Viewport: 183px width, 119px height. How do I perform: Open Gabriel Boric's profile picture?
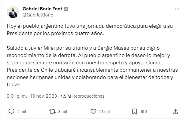click(x=13, y=12)
